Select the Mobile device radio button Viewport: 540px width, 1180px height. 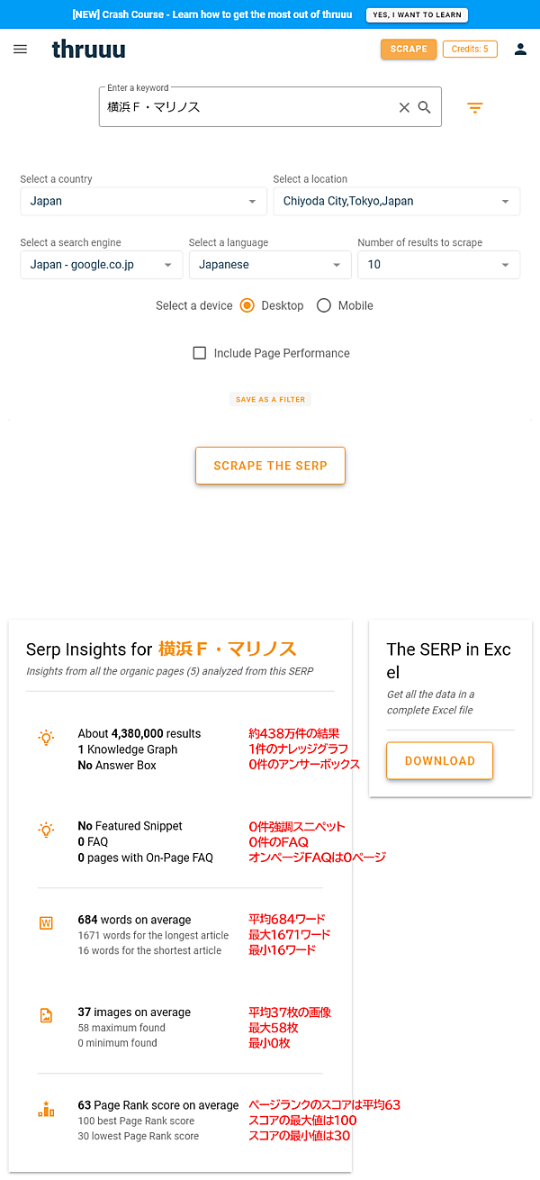[x=324, y=305]
